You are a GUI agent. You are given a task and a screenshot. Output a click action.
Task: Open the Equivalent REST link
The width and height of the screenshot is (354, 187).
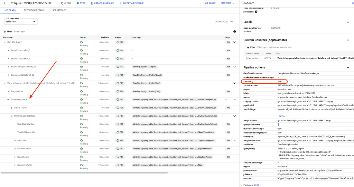tap(256, 185)
